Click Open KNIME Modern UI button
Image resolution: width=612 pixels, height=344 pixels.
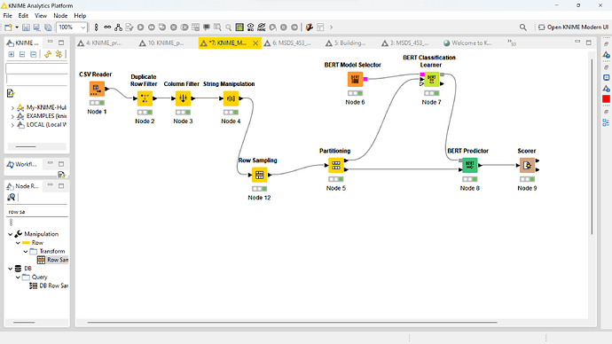coord(573,27)
